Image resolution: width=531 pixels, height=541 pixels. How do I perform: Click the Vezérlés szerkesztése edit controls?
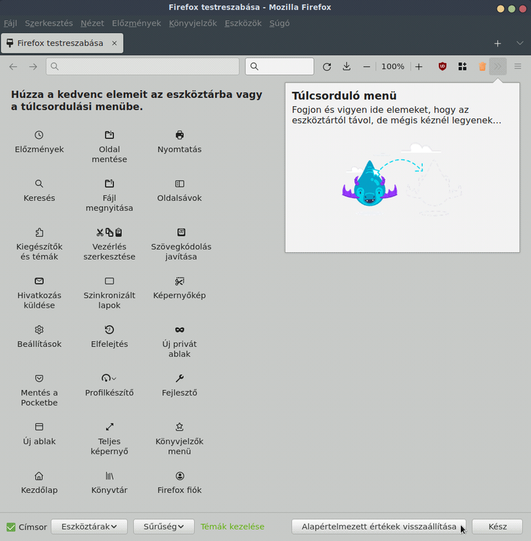(x=110, y=232)
